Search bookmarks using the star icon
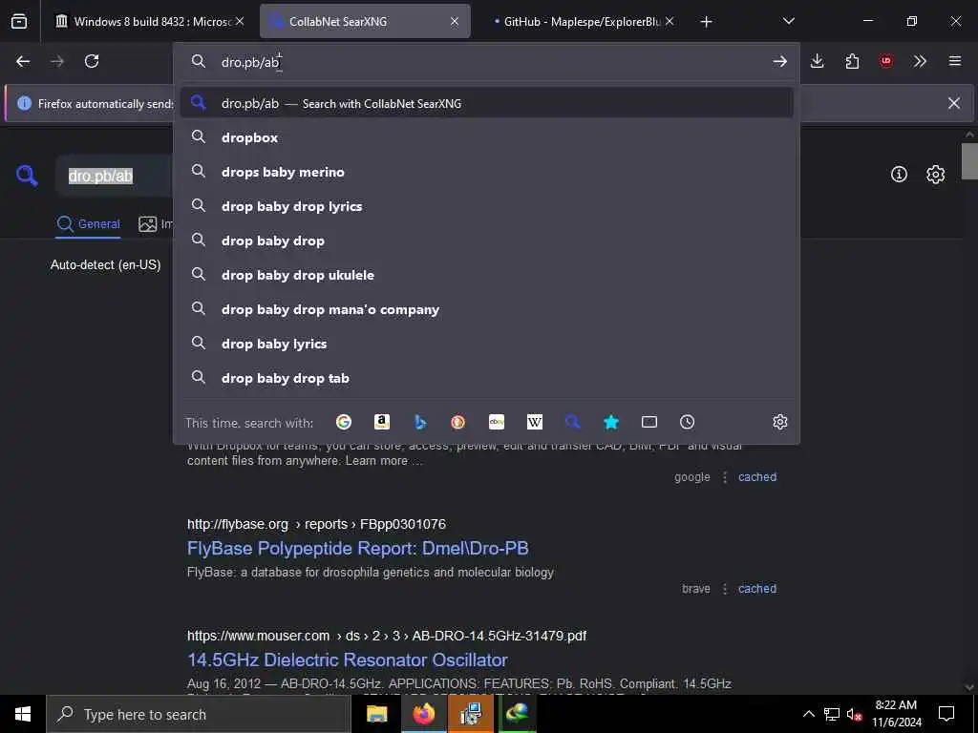This screenshot has width=978, height=733. point(611,422)
